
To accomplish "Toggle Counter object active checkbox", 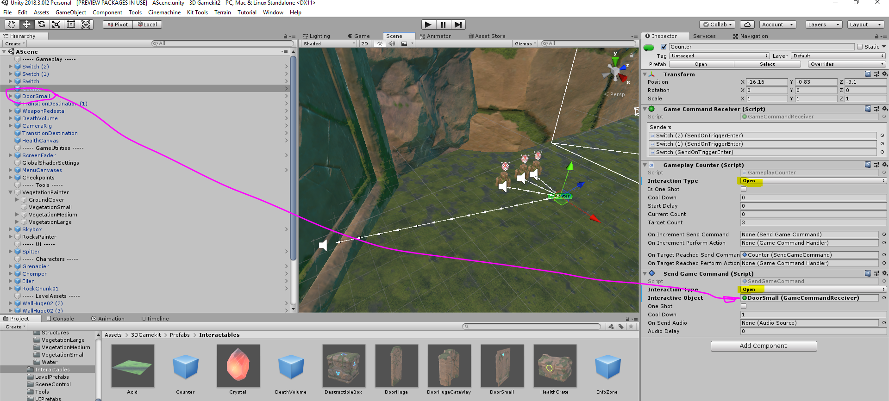I will pyautogui.click(x=664, y=47).
